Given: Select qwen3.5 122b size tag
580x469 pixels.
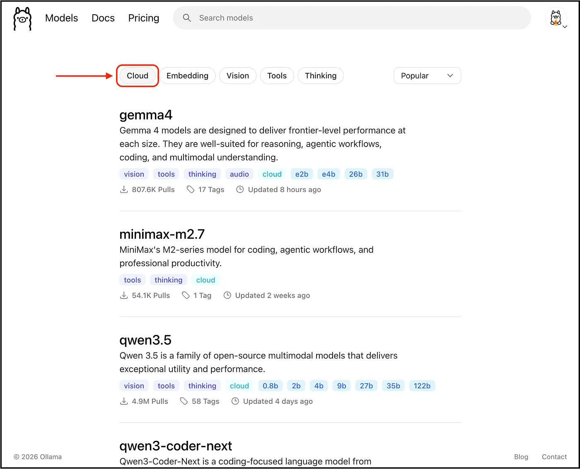Looking at the screenshot, I should pyautogui.click(x=422, y=386).
